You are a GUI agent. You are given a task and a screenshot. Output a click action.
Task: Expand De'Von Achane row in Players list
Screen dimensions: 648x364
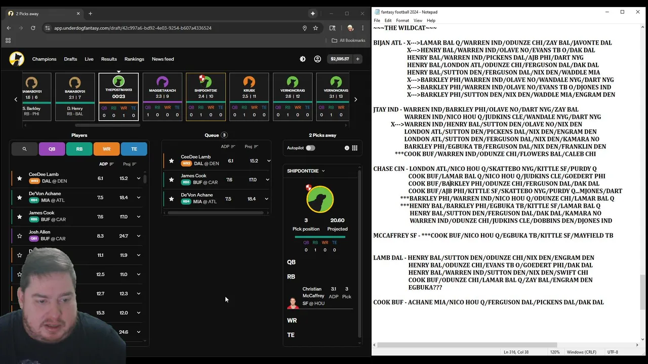tap(138, 198)
